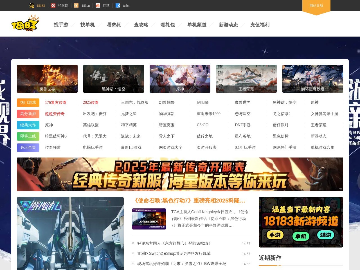Select the 经典大作 category tab
The height and width of the screenshot is (270, 360).
click(28, 125)
